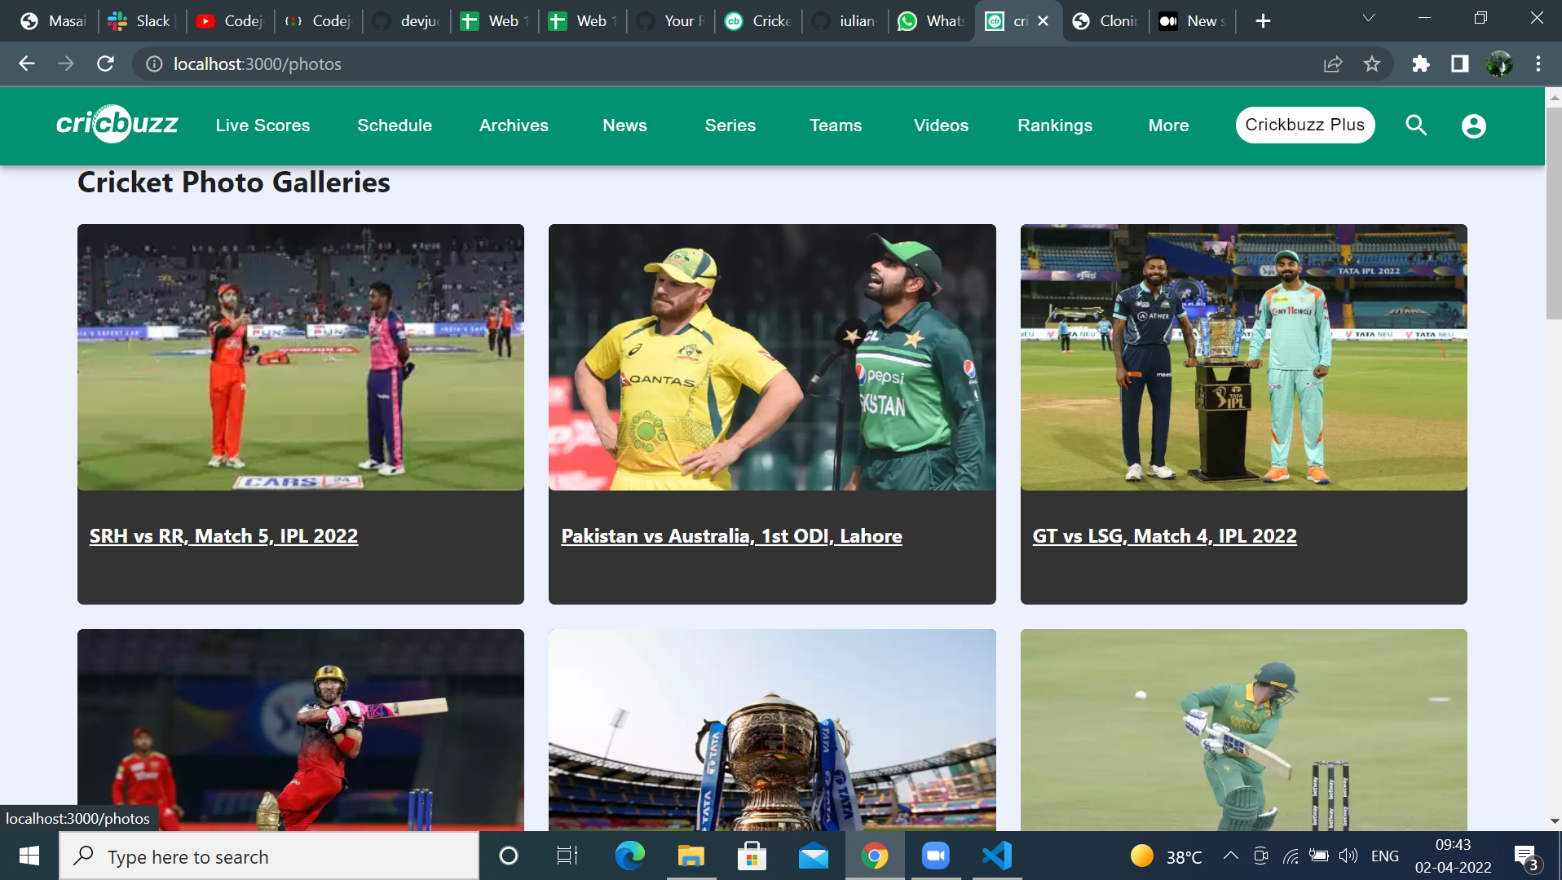Viewport: 1562px width, 880px height.
Task: Open the volume control in system tray
Action: [x=1348, y=856]
